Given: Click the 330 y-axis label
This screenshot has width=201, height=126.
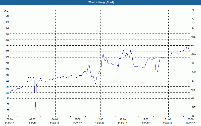Looking at the screenshot, I should [8, 51].
